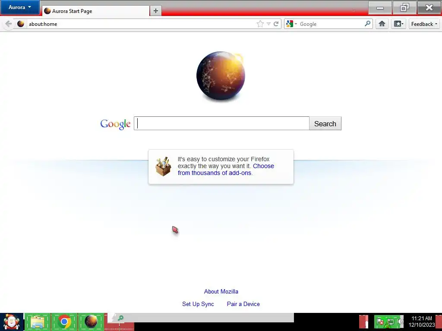
Task: Click the Google logo on start page
Action: point(115,124)
